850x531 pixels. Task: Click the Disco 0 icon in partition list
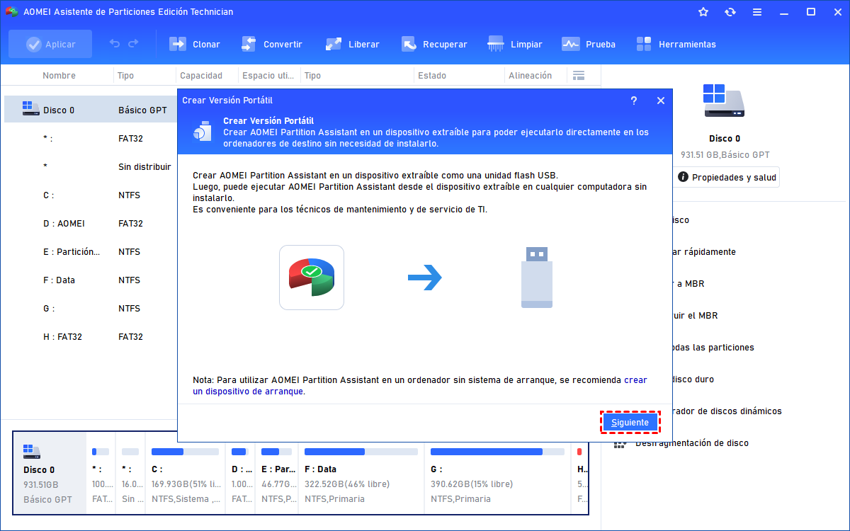tap(30, 110)
